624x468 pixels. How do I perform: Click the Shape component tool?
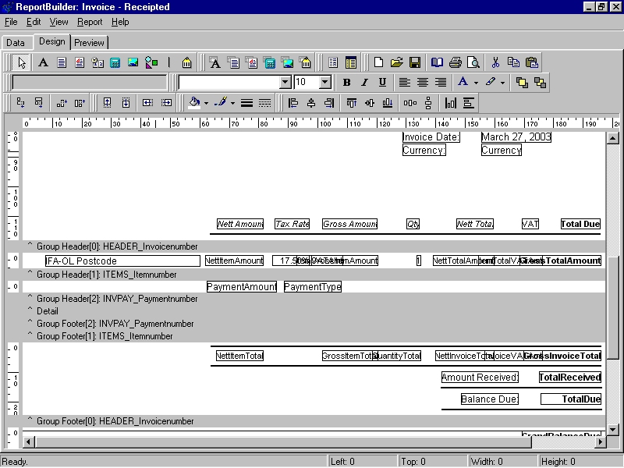pyautogui.click(x=151, y=62)
